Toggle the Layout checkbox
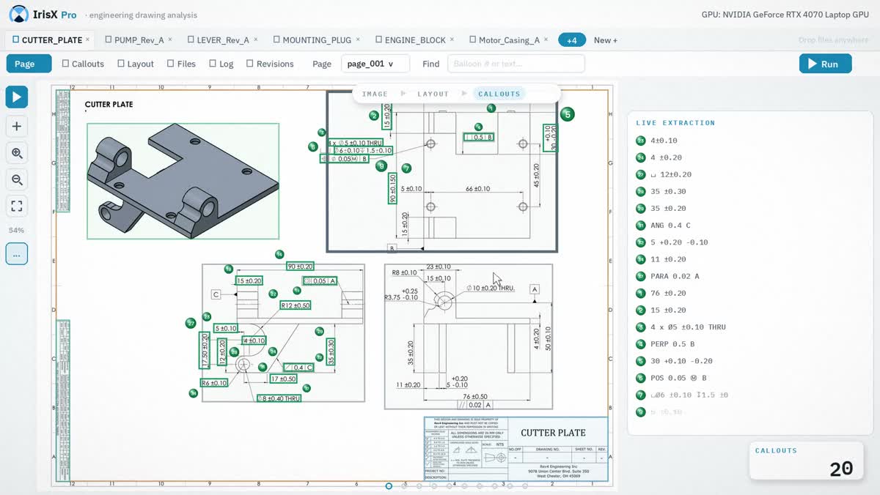Image resolution: width=880 pixels, height=495 pixels. pos(121,64)
